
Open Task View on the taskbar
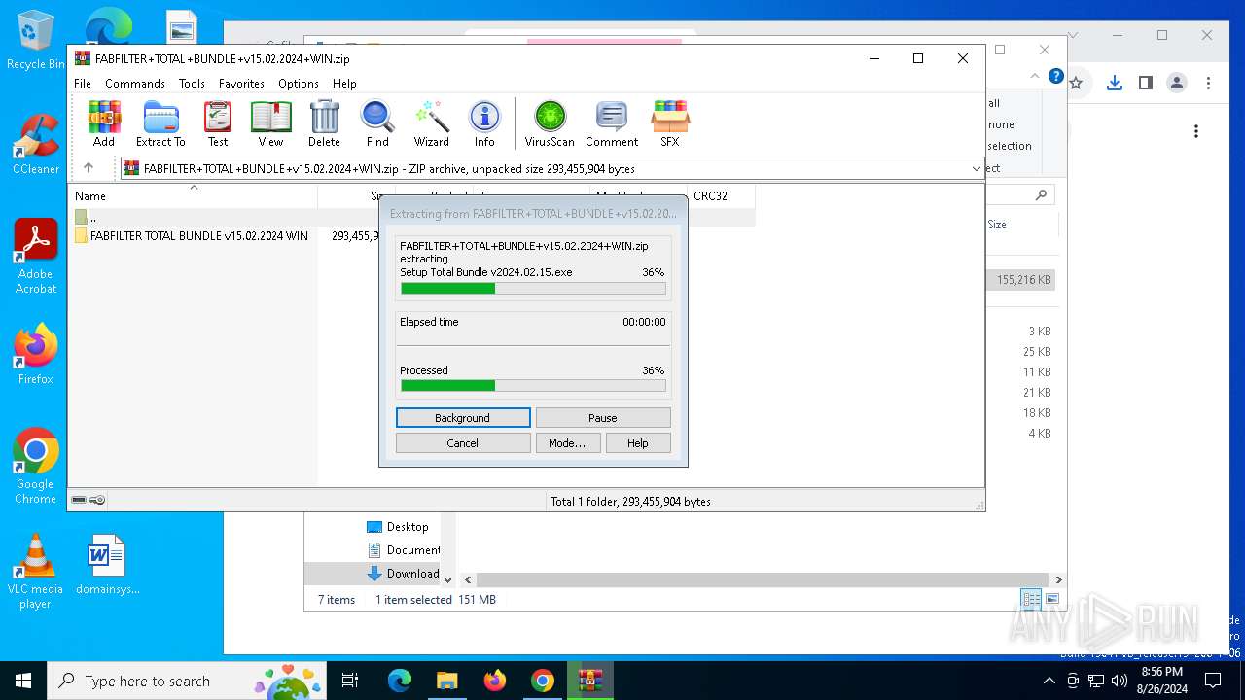pyautogui.click(x=350, y=681)
